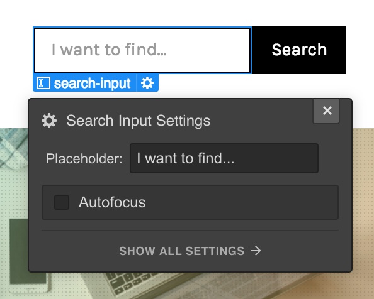Click the white search input on canvas
This screenshot has width=374, height=299.
(142, 50)
